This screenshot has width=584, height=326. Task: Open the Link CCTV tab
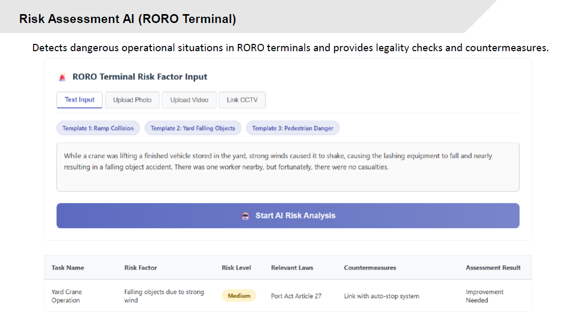pyautogui.click(x=242, y=100)
